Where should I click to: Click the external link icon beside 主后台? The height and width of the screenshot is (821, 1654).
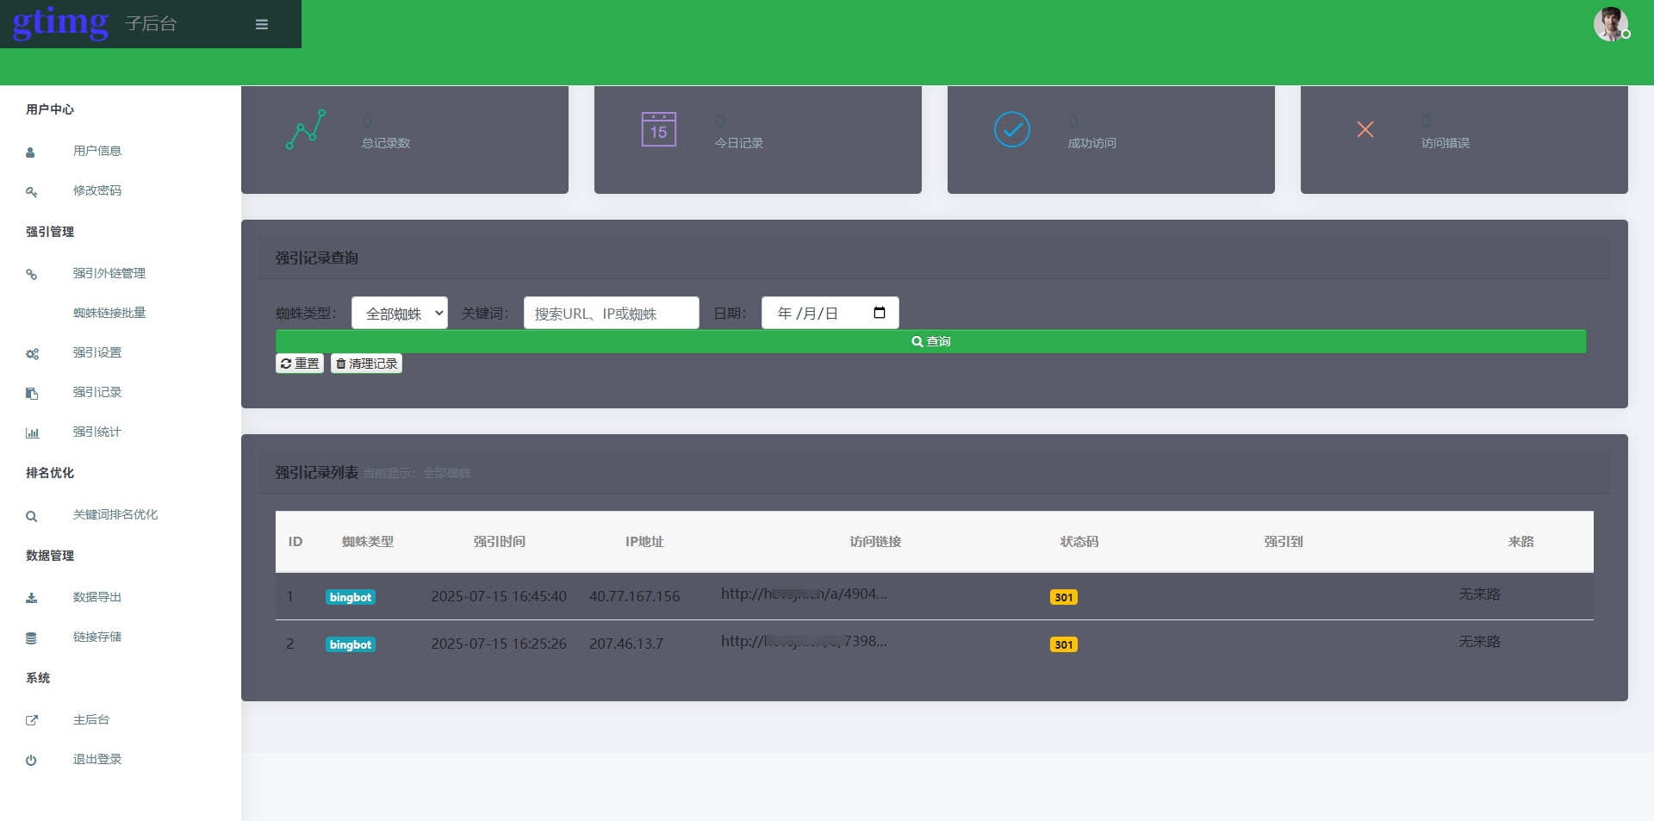tap(32, 721)
